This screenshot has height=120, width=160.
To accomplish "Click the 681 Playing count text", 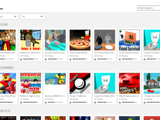I will (49, 56).
